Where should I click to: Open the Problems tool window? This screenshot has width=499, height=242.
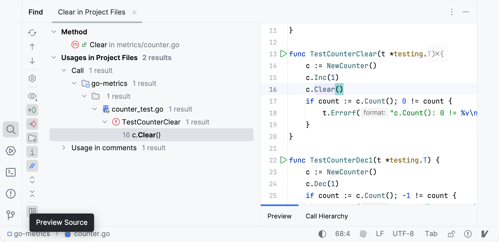11,194
